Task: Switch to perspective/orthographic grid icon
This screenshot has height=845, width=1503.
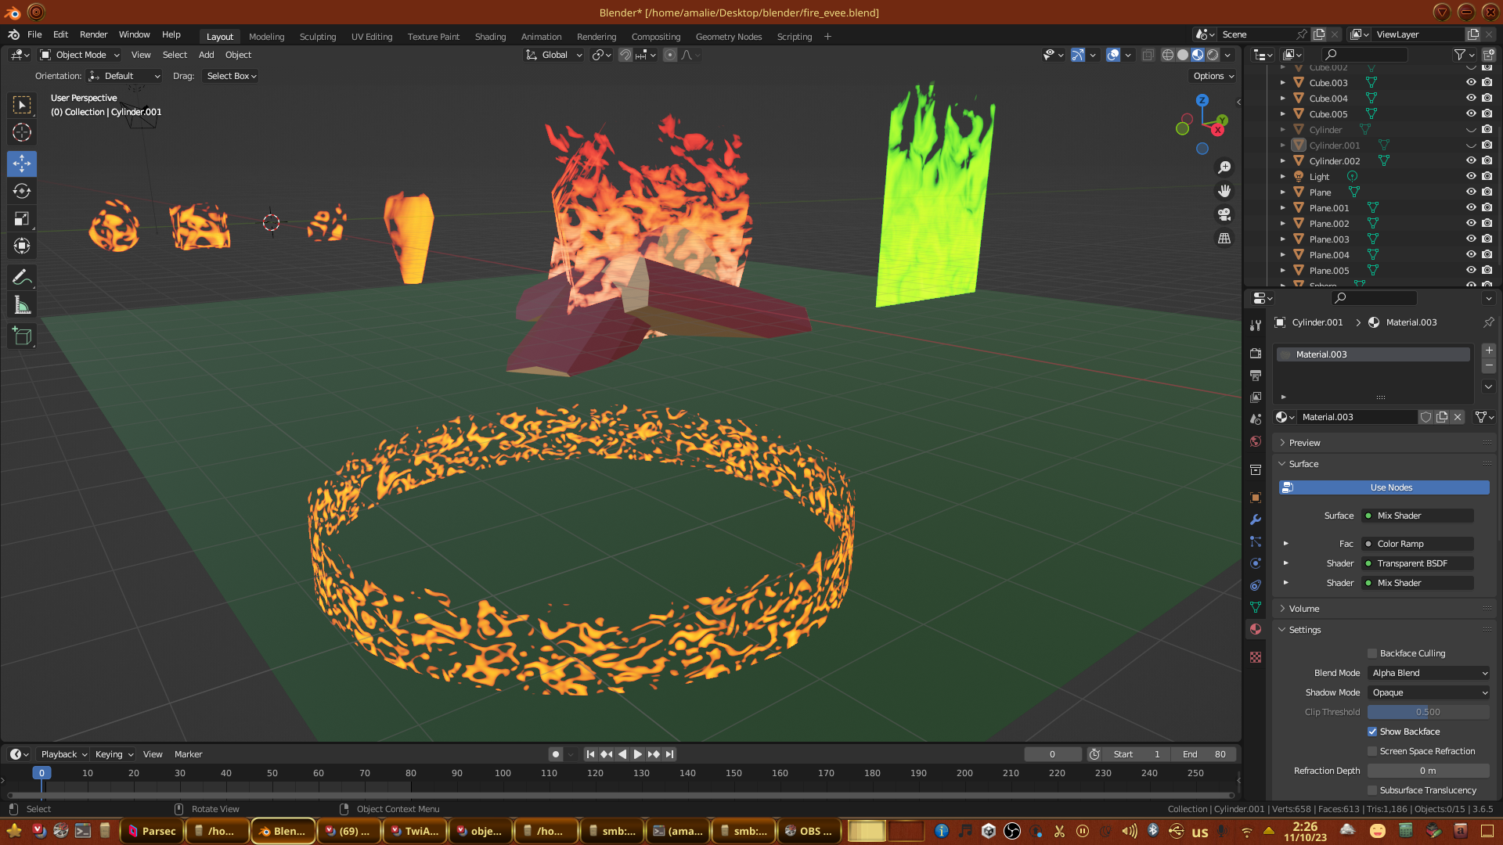Action: (1224, 239)
